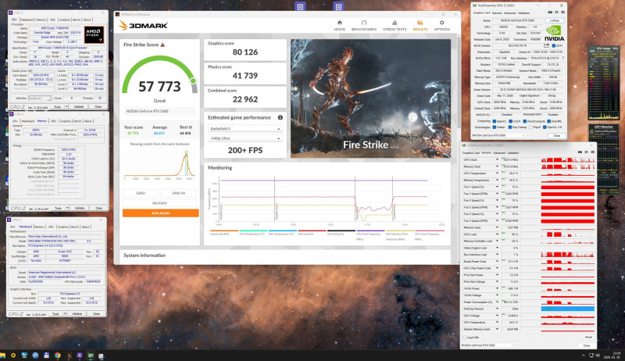Image resolution: width=625 pixels, height=361 pixels.
Task: Select the Results chart icon in 3DMark
Action: coord(420,23)
